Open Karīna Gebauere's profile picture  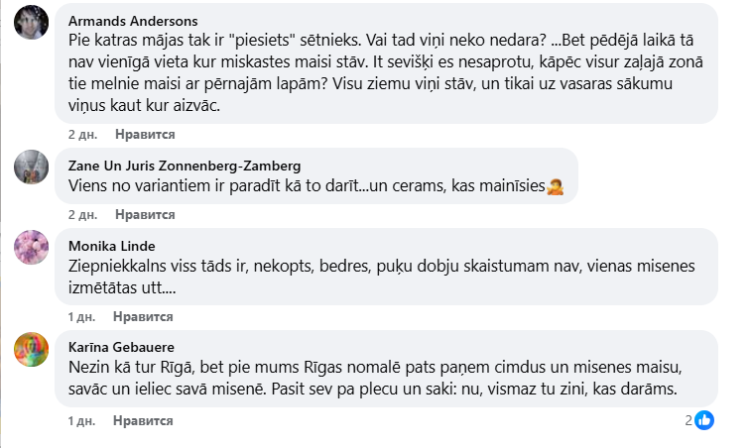point(31,349)
